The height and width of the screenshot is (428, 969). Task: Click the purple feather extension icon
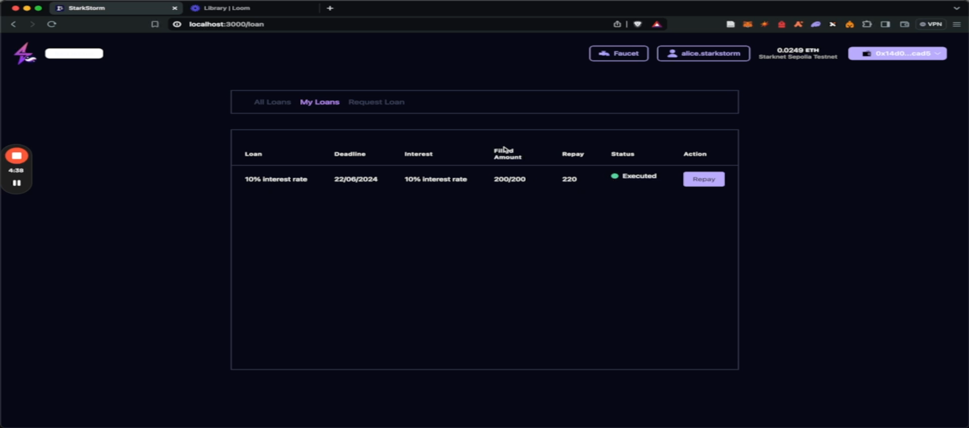(816, 24)
